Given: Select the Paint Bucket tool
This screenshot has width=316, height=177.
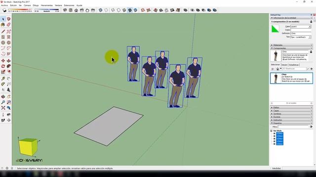Looking at the screenshot, I should click(x=3, y=25).
